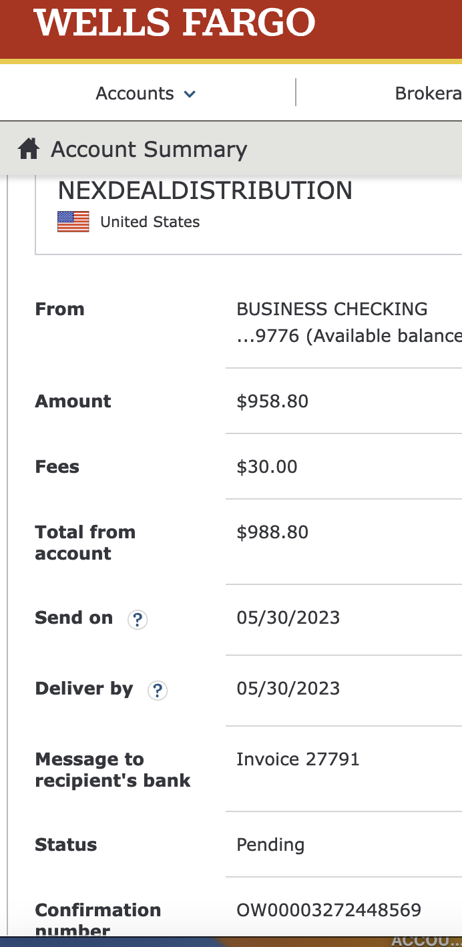Click the United States country label

tap(150, 222)
